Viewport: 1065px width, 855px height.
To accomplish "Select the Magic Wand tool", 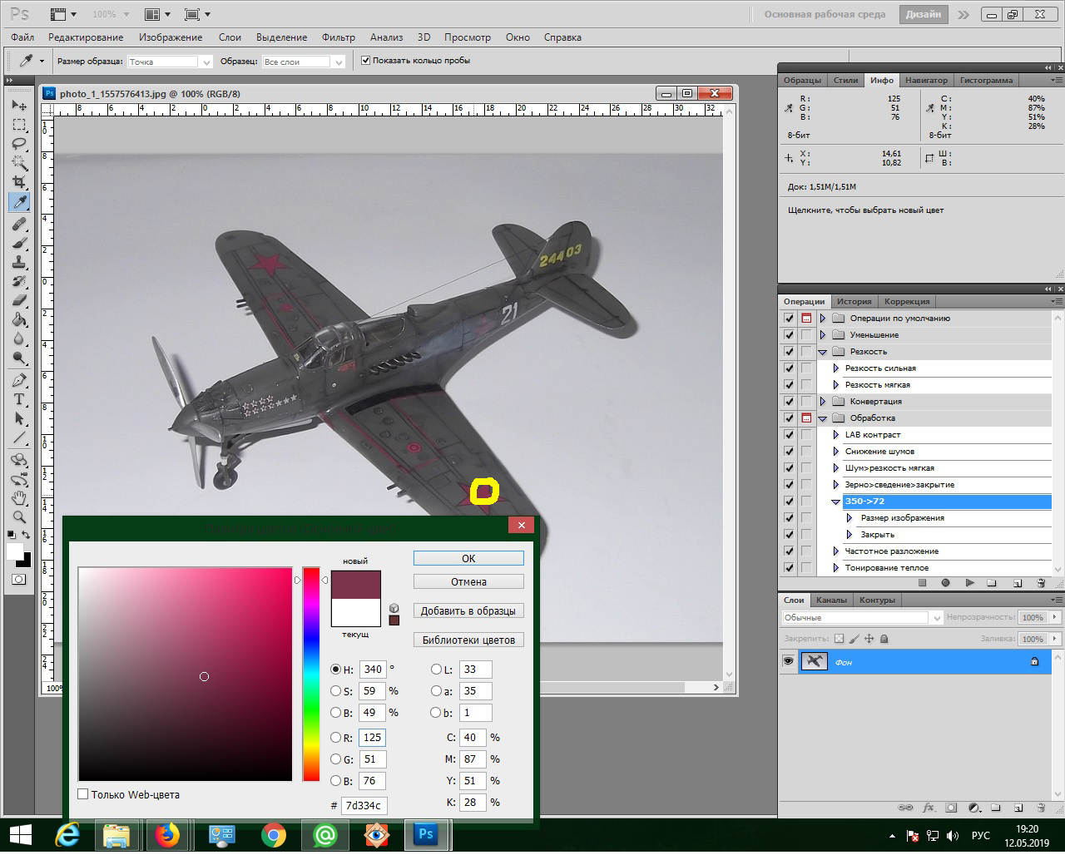I will point(19,162).
